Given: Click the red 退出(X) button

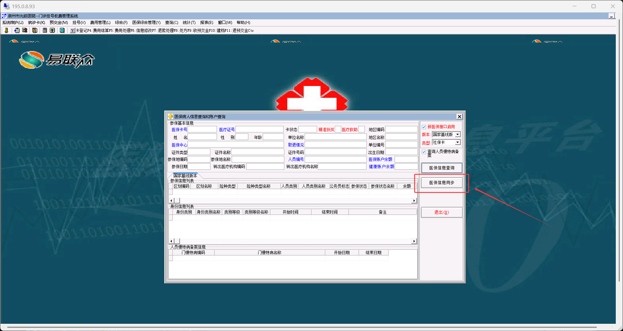Looking at the screenshot, I should coord(442,212).
